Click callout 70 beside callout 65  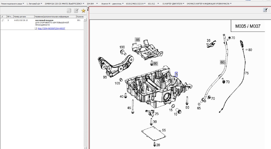coord(213,98)
